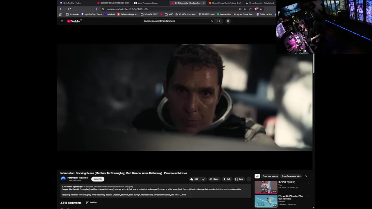The width and height of the screenshot is (372, 209).
Task: Open the Mixcloud bookmark
Action: [x=109, y=14]
